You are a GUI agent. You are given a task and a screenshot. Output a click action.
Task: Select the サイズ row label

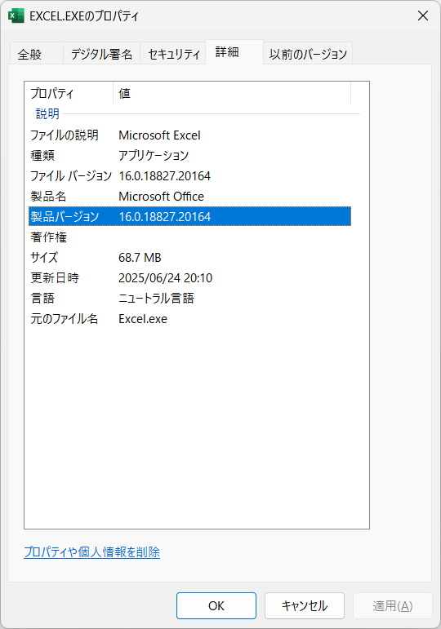coord(44,257)
